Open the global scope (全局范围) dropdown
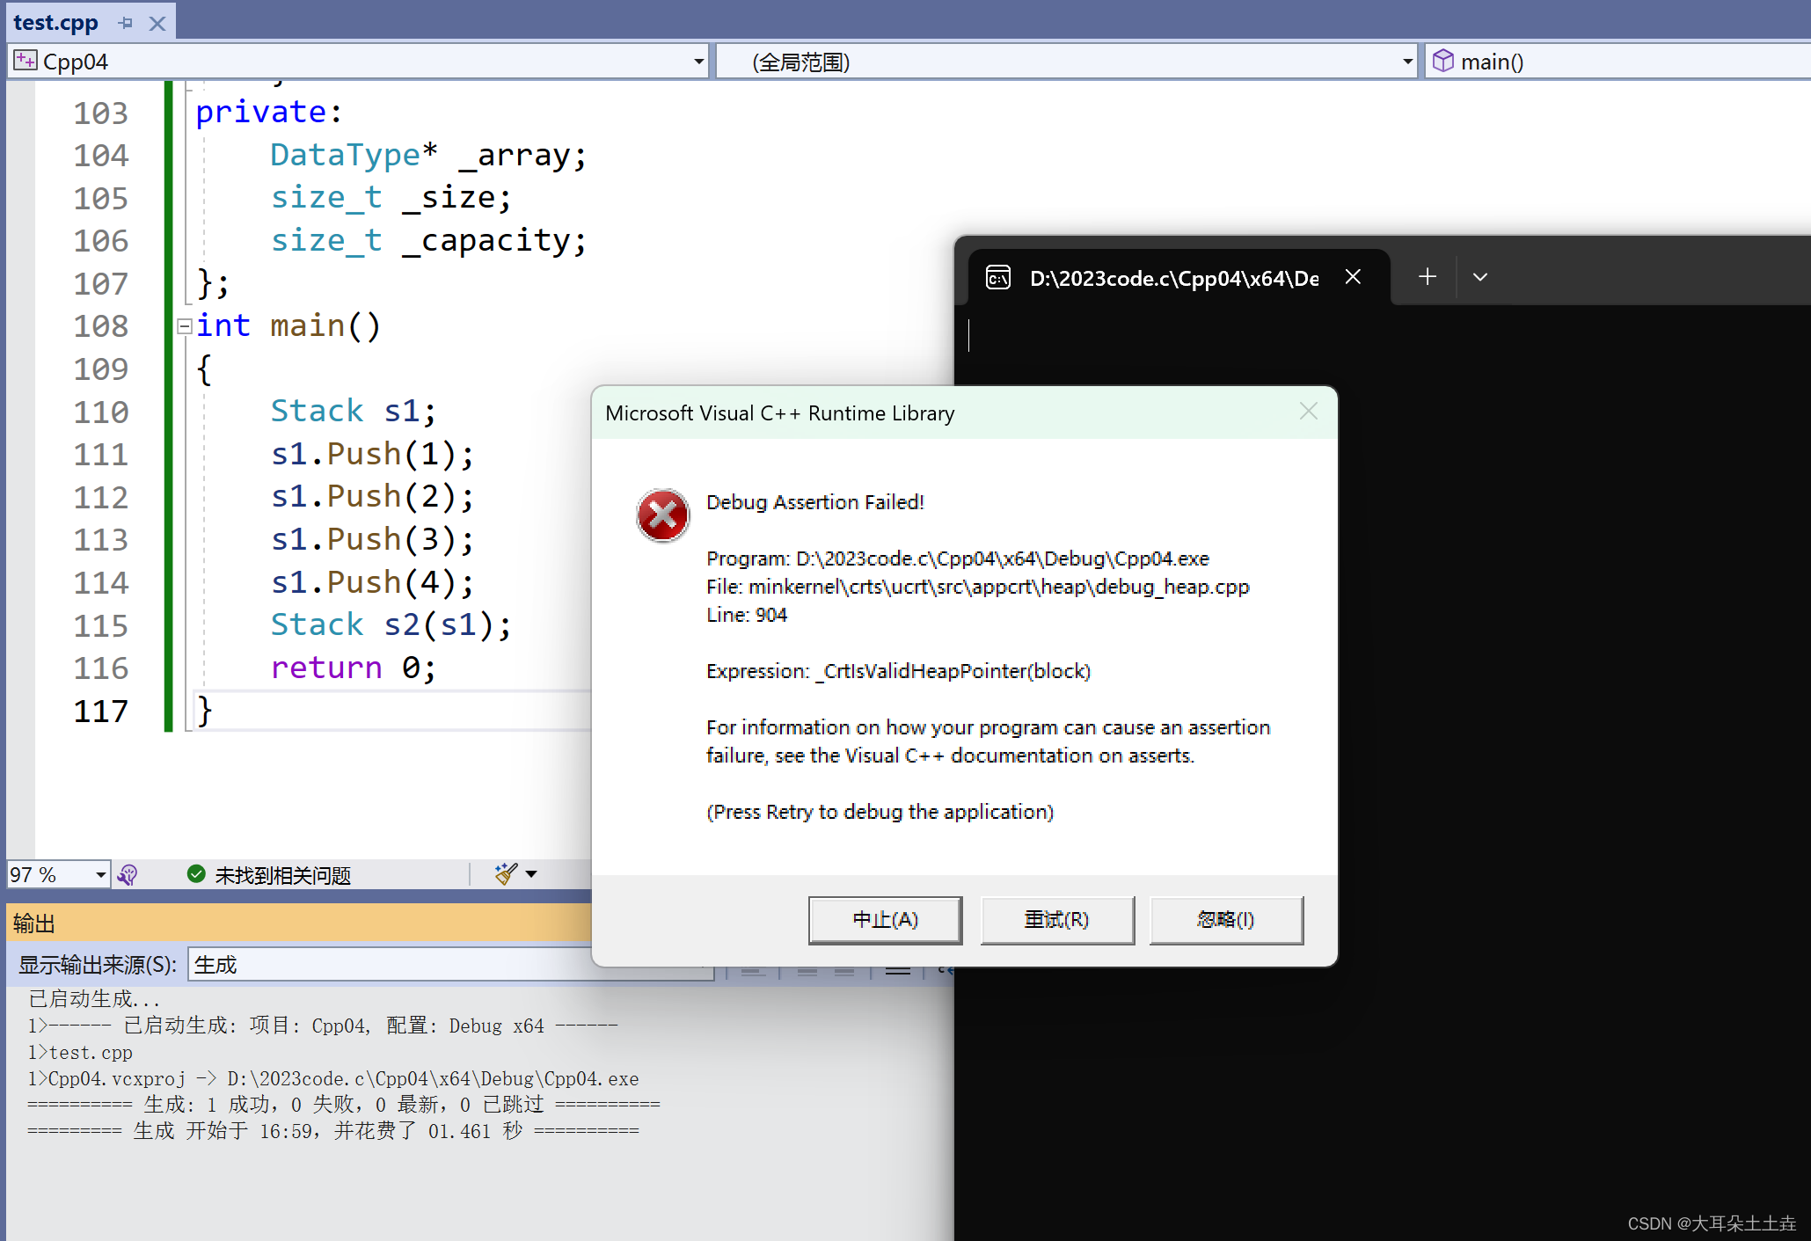The height and width of the screenshot is (1241, 1811). 1407,62
